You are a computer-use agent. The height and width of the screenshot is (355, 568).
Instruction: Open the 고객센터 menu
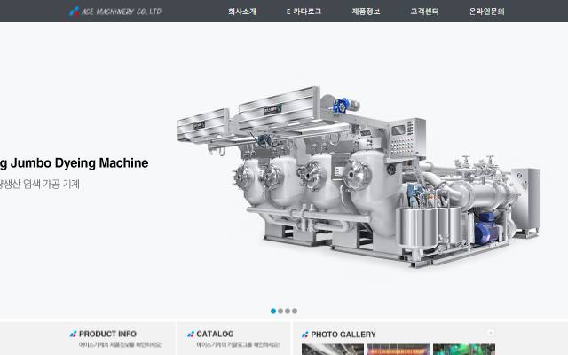coord(424,12)
